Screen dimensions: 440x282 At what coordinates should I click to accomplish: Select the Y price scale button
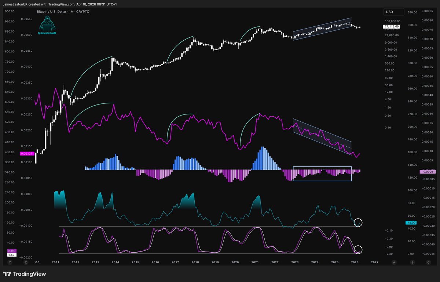[9, 262]
